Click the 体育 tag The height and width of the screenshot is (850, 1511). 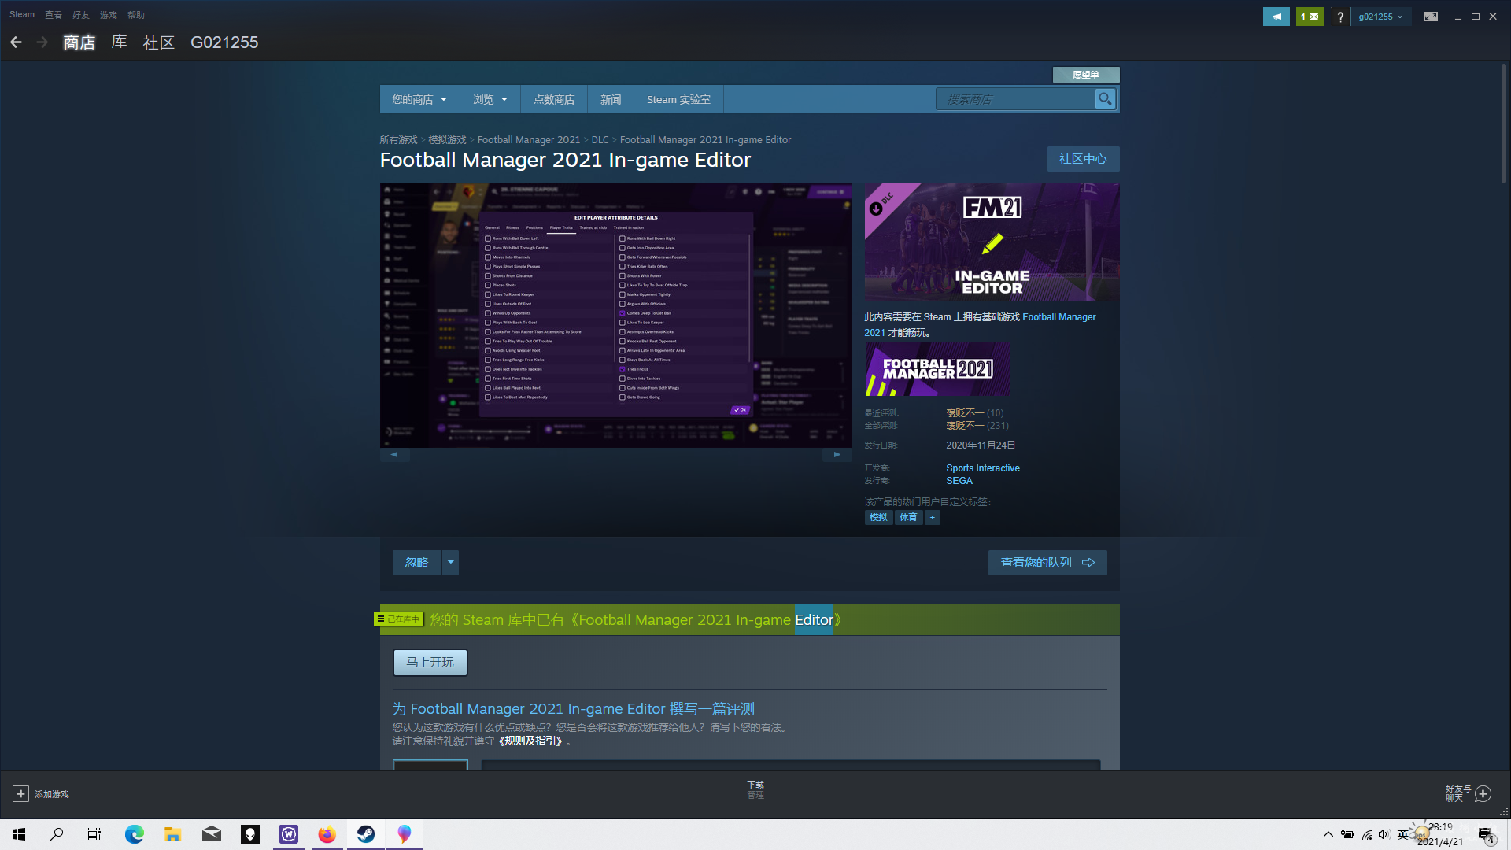tap(908, 517)
